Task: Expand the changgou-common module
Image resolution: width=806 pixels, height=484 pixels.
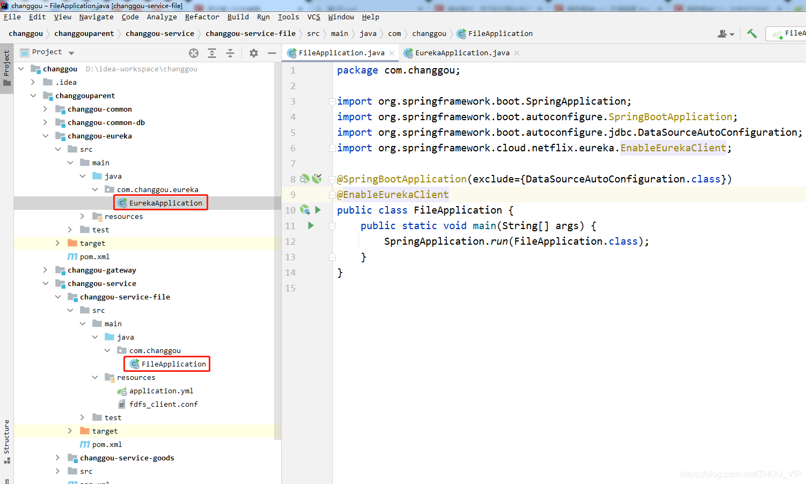Action: [x=46, y=109]
